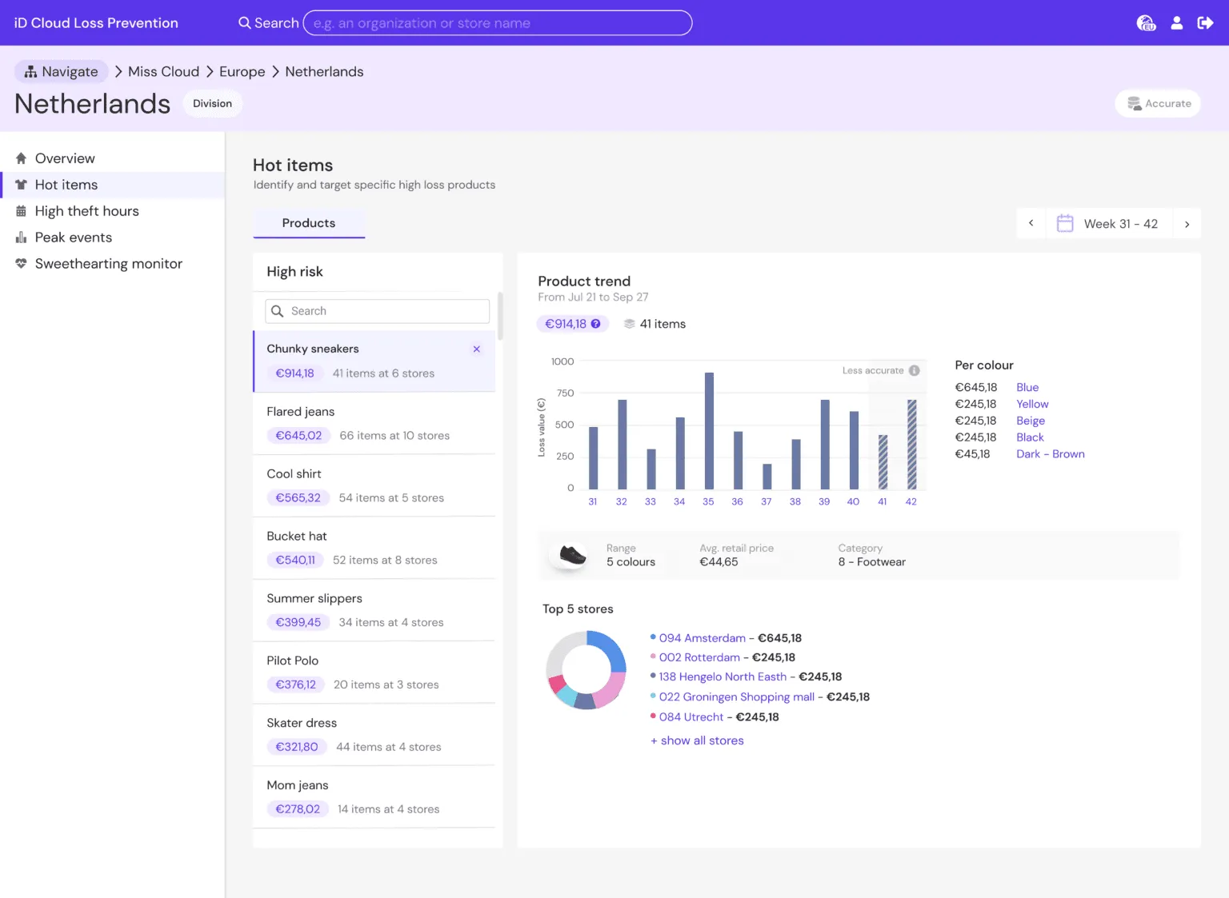Deselect Chunky sneakers with the X icon
Viewport: 1229px width, 898px height.
coord(477,349)
